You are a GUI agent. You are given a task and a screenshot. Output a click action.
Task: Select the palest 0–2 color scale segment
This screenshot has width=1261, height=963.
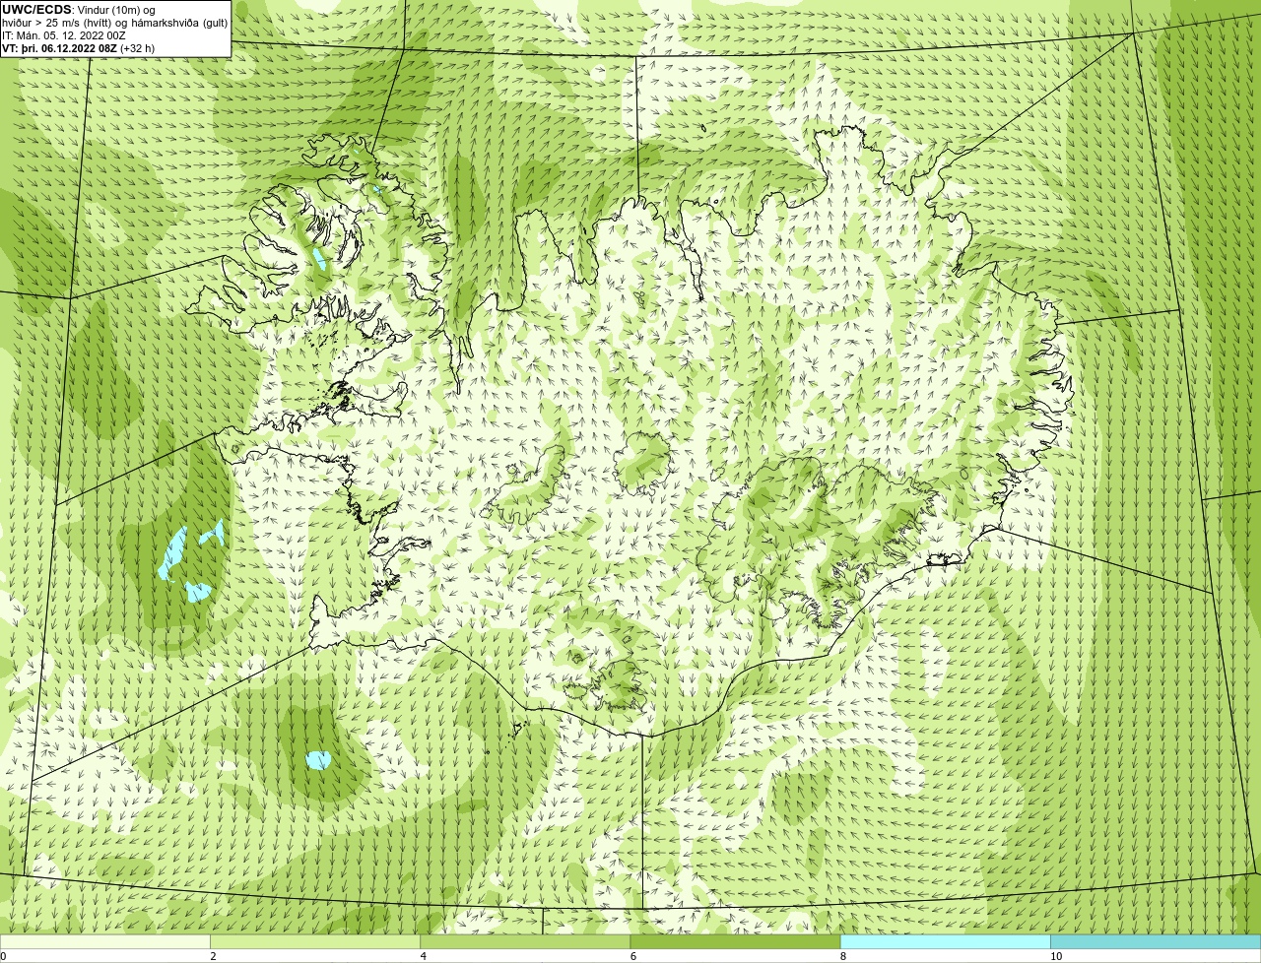104,942
